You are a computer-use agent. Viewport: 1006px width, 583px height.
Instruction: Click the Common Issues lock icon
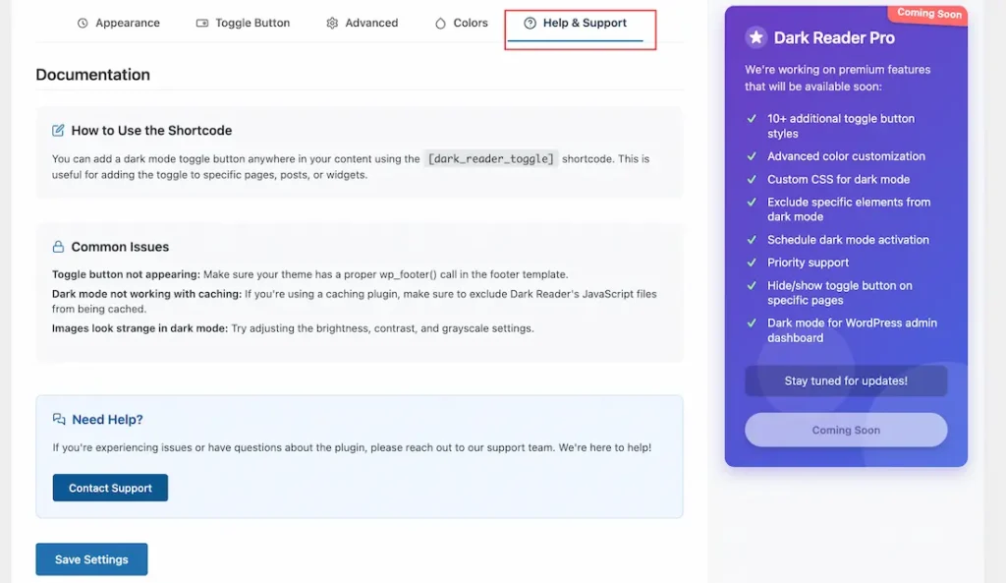pos(59,247)
